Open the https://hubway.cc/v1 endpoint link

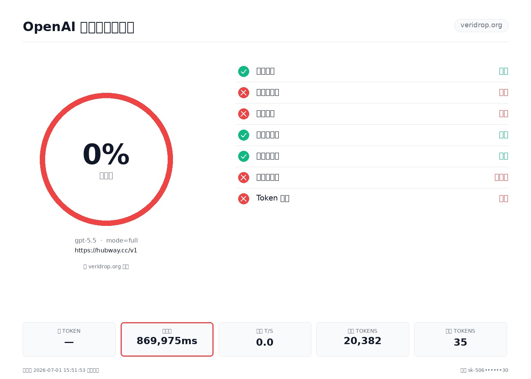[106, 250]
